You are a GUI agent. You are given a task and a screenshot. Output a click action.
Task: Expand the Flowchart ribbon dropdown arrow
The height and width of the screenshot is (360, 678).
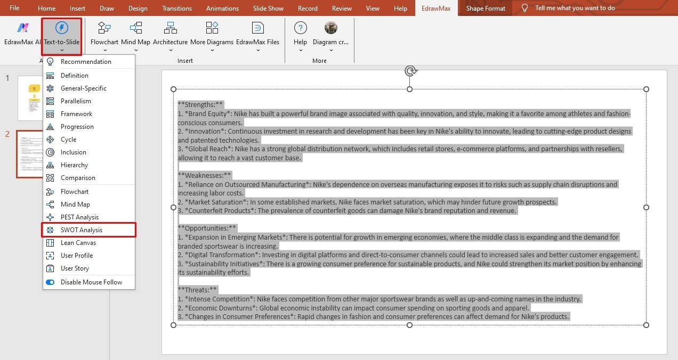click(104, 51)
